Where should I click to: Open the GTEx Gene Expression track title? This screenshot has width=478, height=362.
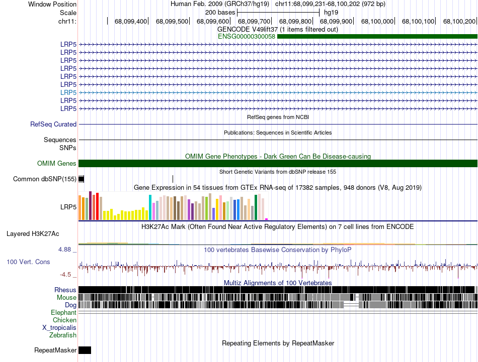[x=278, y=187]
